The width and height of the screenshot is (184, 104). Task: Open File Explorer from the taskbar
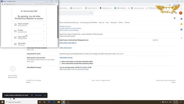[x=59, y=102]
